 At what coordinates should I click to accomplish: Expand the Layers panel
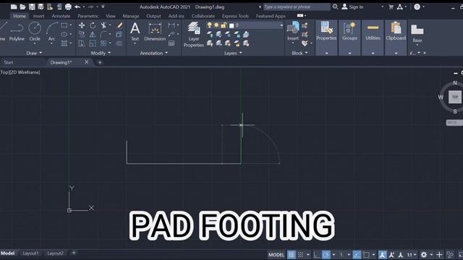[233, 53]
